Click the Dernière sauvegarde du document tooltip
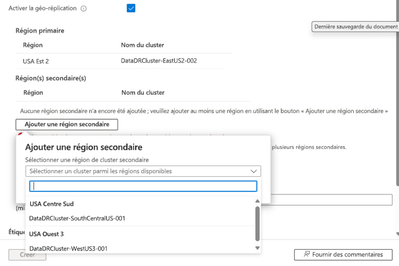399x266 pixels. point(355,27)
